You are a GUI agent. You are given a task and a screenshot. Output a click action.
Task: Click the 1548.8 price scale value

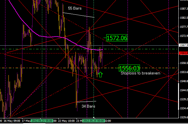tap(184, 81)
